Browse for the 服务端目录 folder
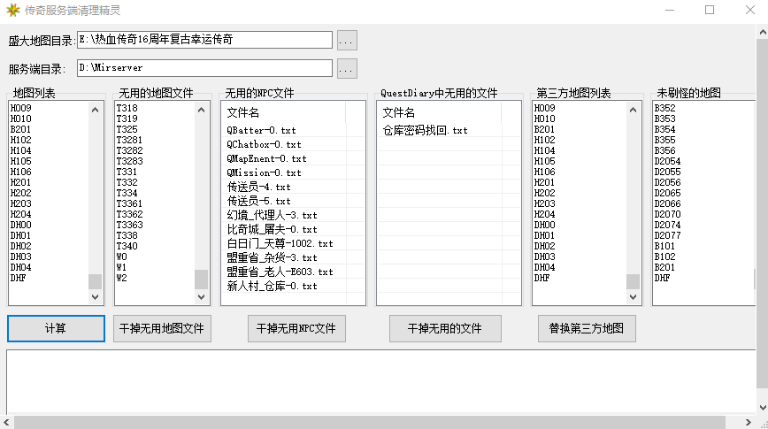 (x=347, y=68)
